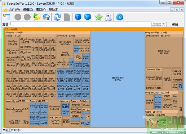Select the DriverStore folder block

(x=65, y=43)
